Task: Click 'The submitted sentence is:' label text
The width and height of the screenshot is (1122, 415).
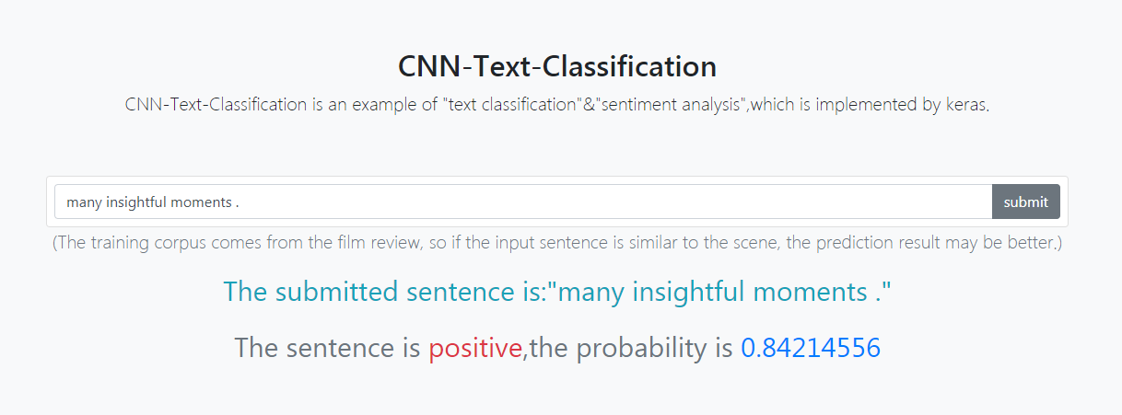Action: [386, 293]
